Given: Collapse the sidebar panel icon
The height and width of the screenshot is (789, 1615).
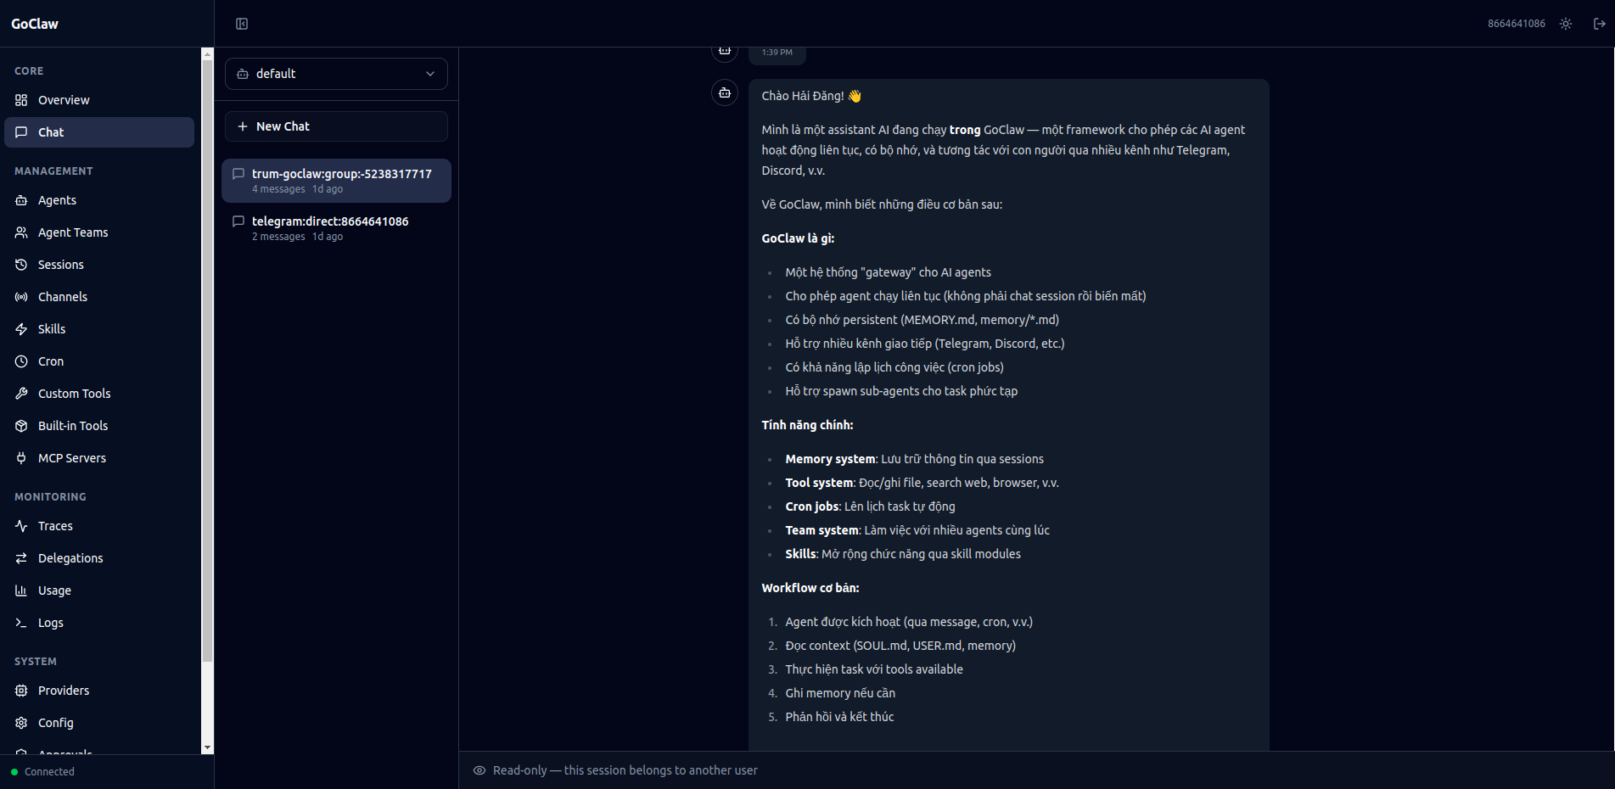Looking at the screenshot, I should click(242, 24).
